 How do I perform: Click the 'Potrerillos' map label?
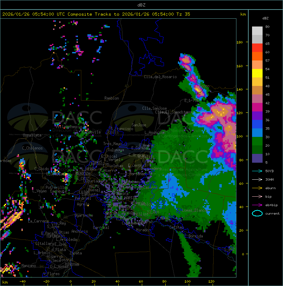(x=57, y=187)
